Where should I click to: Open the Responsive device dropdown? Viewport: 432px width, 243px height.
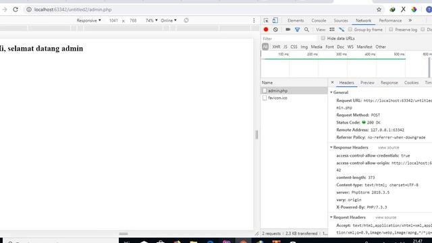coord(88,20)
